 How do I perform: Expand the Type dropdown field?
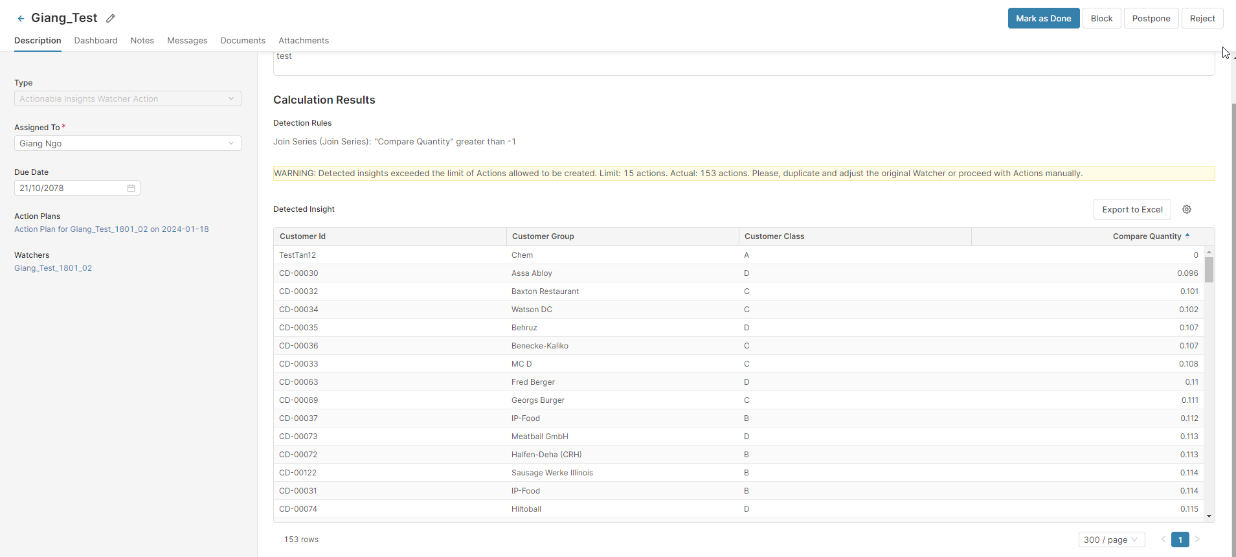tap(128, 99)
